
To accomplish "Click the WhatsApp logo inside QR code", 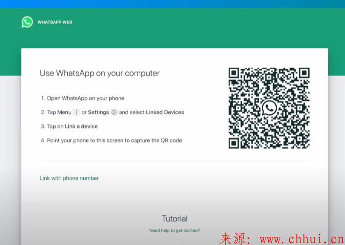I will 269,108.
